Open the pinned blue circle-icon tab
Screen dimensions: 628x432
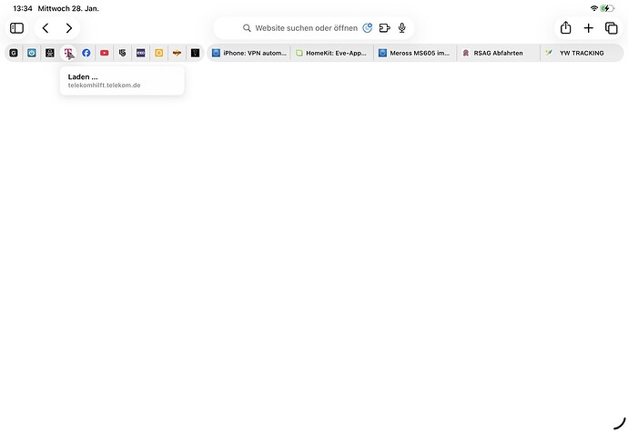(x=32, y=53)
